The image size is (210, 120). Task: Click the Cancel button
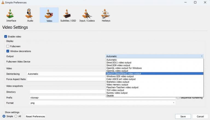(200, 116)
